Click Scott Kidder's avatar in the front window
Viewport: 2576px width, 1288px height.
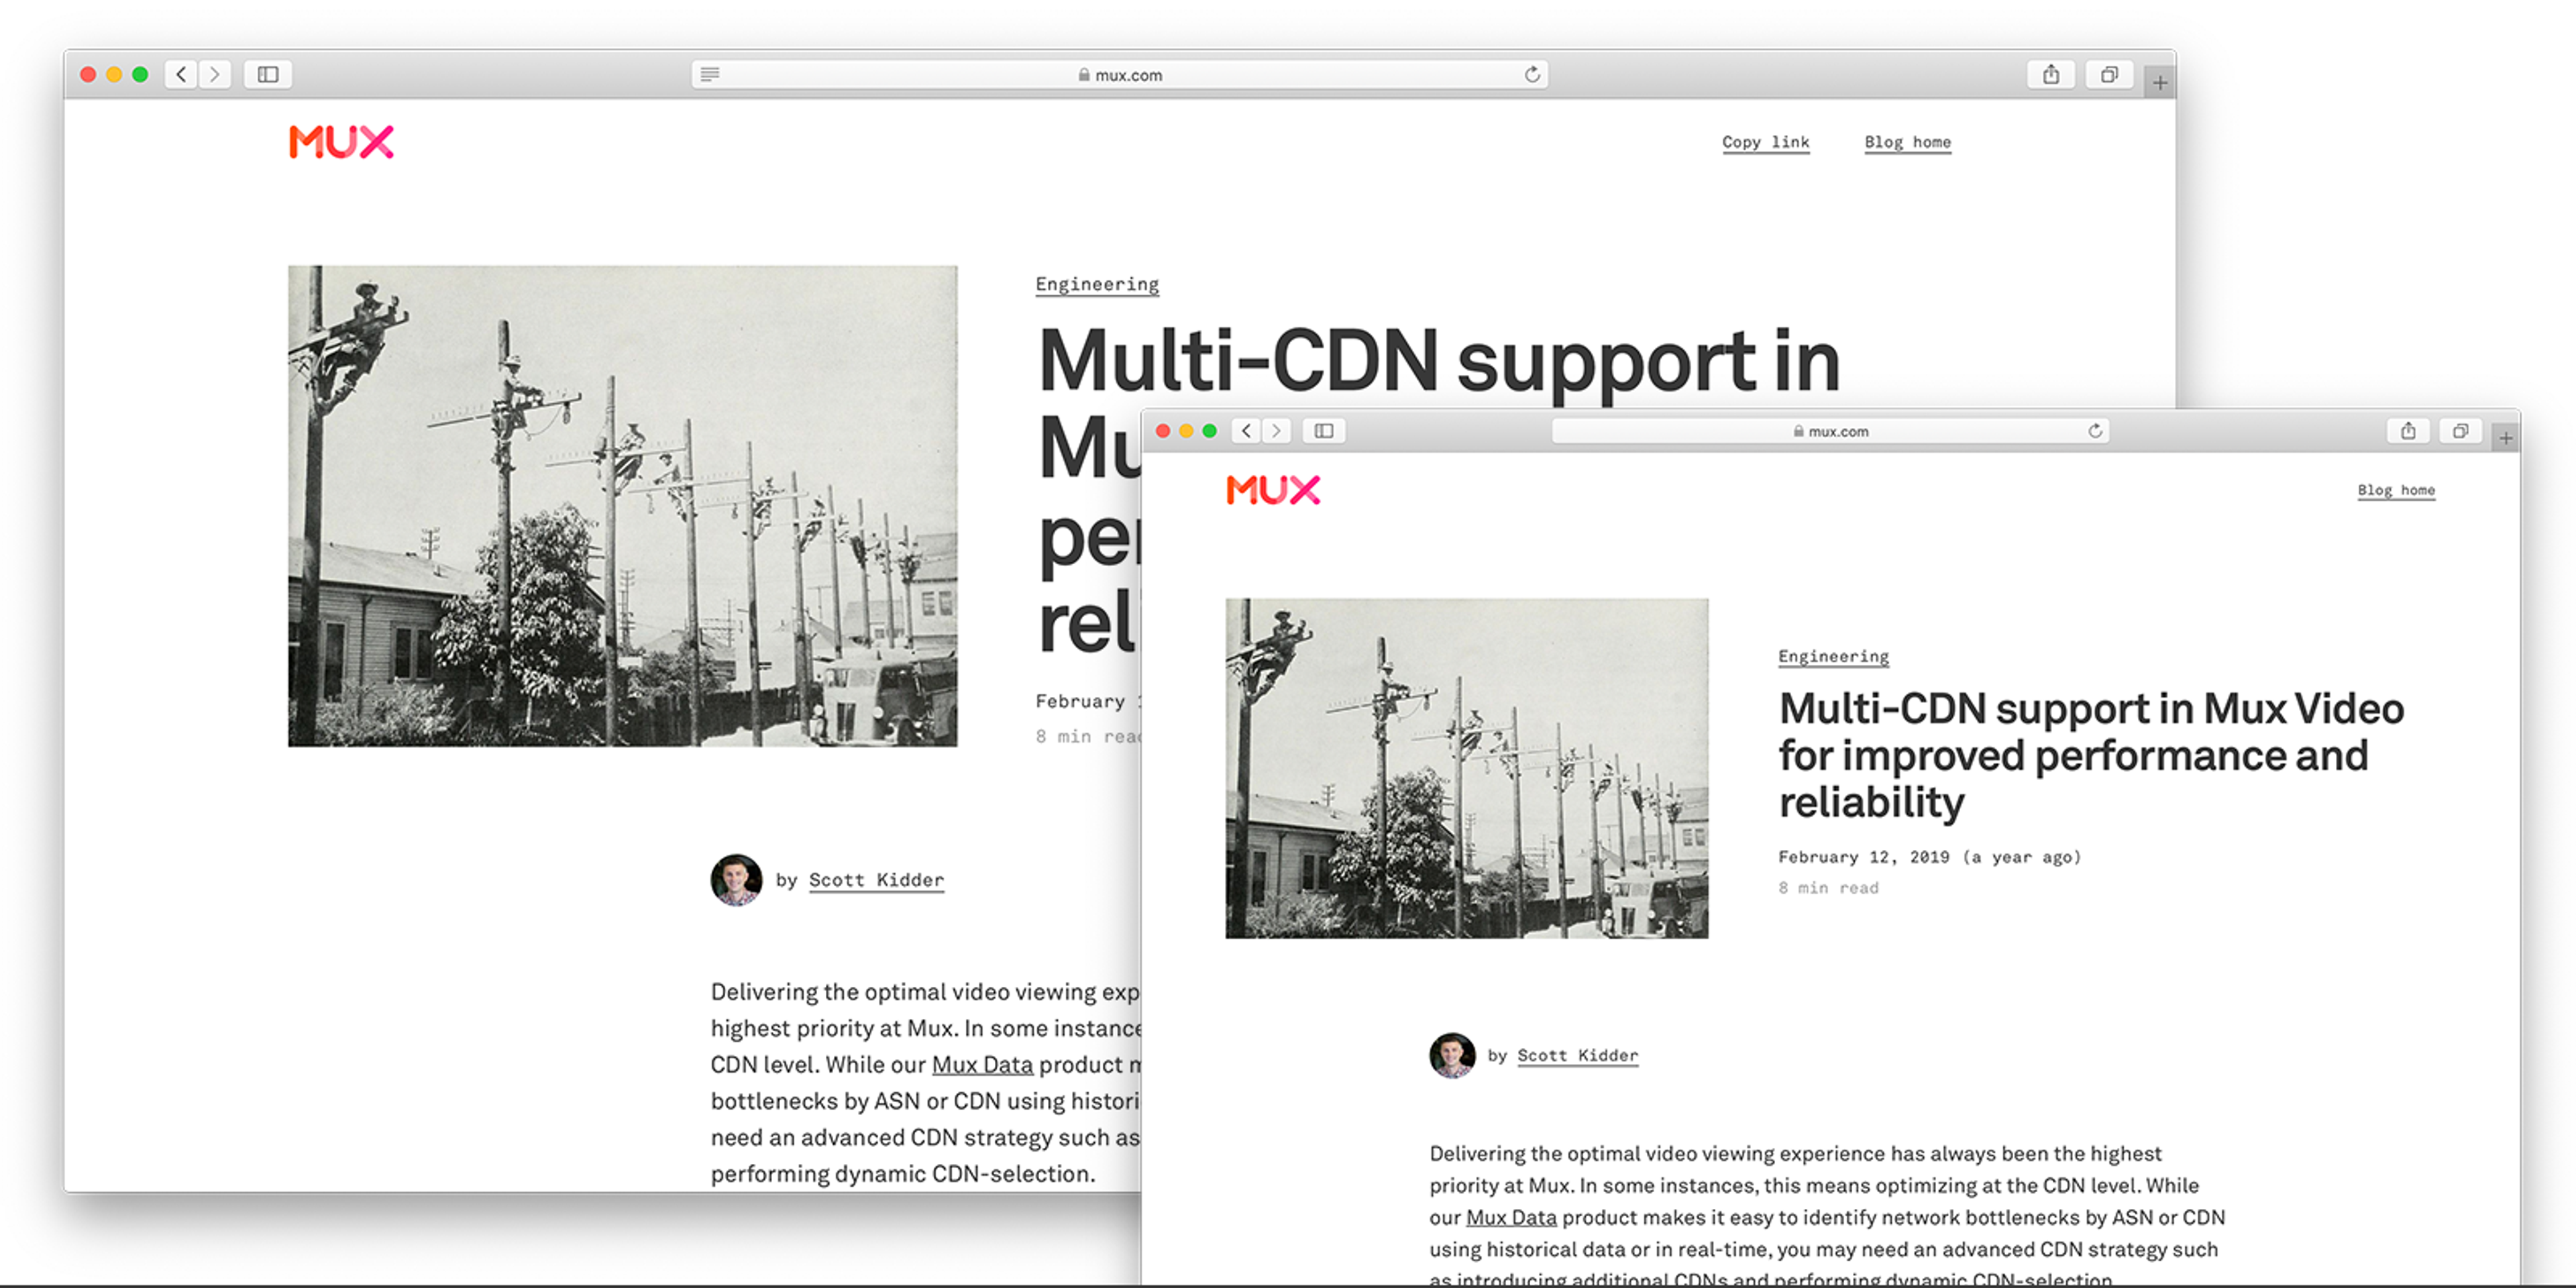click(1452, 1055)
